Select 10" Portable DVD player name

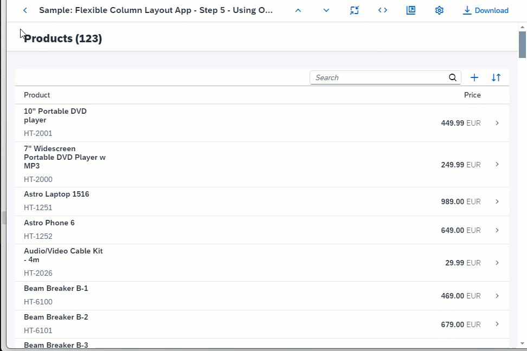[x=55, y=115]
